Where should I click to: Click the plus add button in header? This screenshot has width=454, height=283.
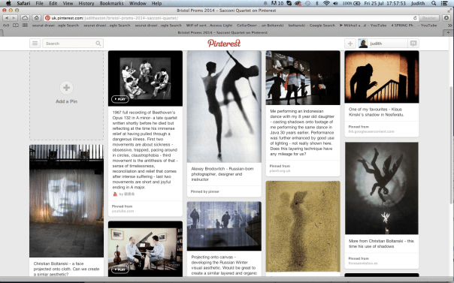(x=350, y=44)
